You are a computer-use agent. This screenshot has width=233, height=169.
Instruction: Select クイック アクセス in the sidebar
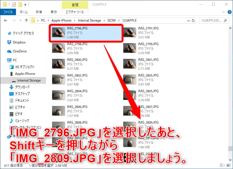[21, 33]
